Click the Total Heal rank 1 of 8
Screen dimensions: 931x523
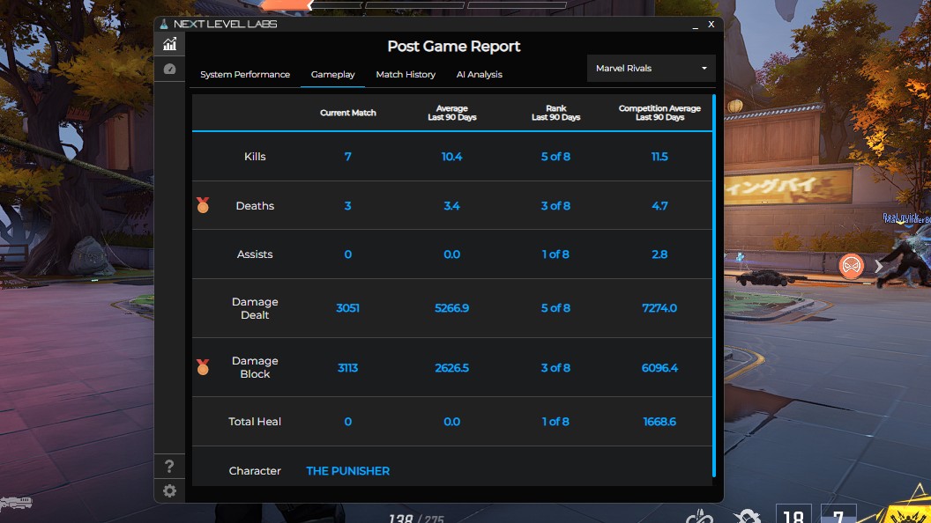[555, 422]
